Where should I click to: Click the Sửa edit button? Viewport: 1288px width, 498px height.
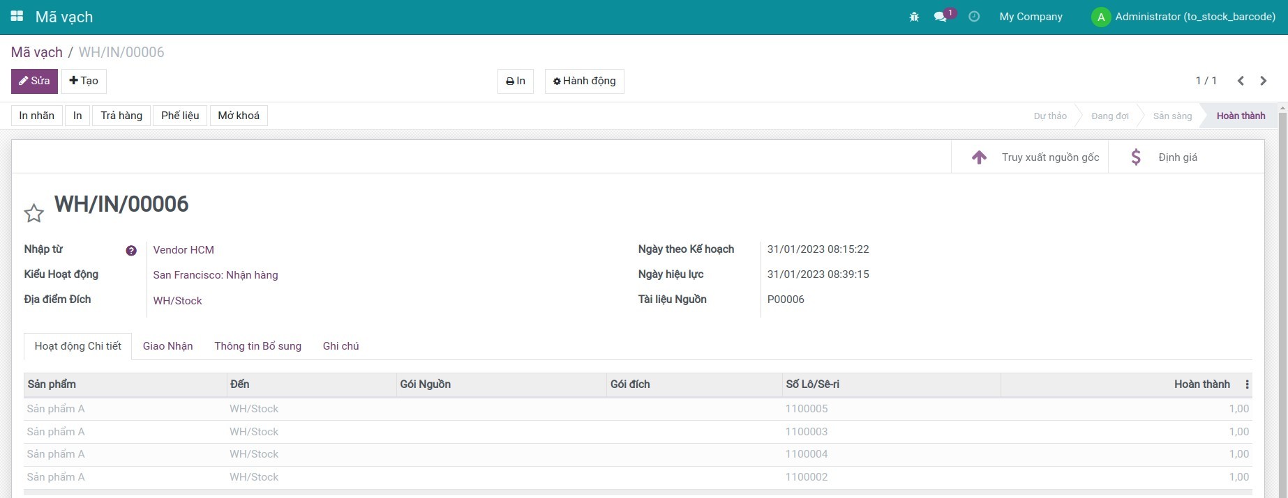[34, 81]
